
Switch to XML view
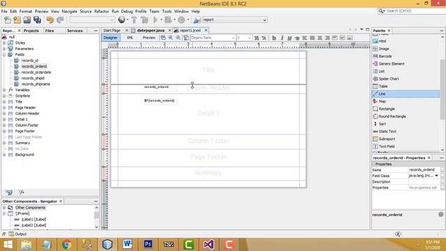pos(130,38)
